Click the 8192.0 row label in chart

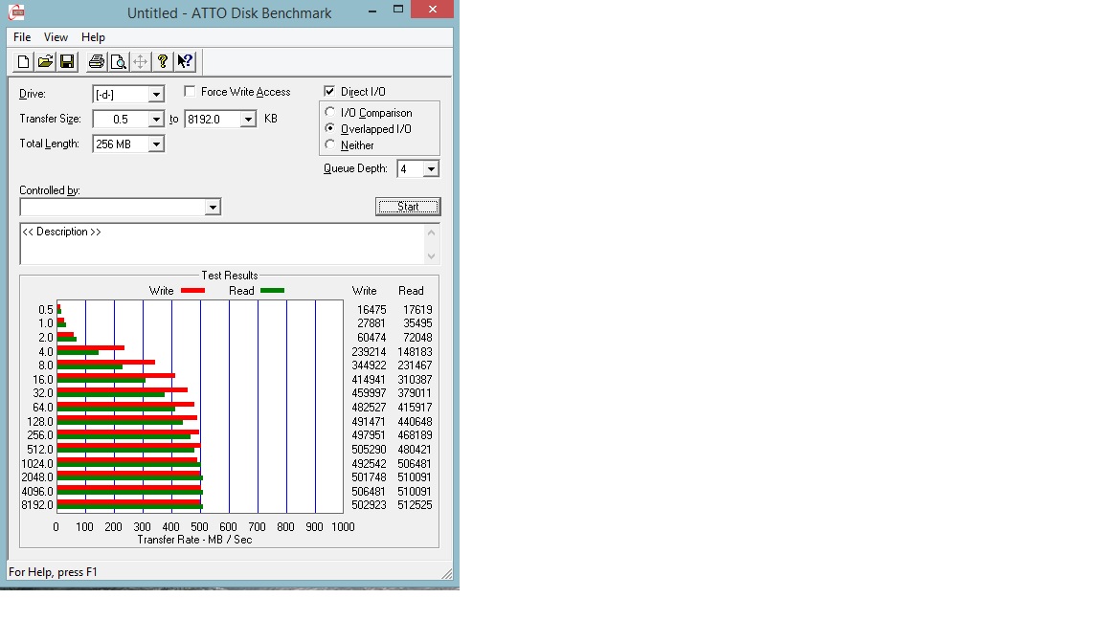(x=37, y=505)
